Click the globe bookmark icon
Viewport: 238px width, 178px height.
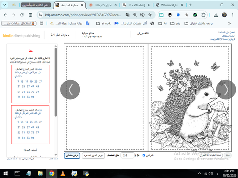pos(152,23)
